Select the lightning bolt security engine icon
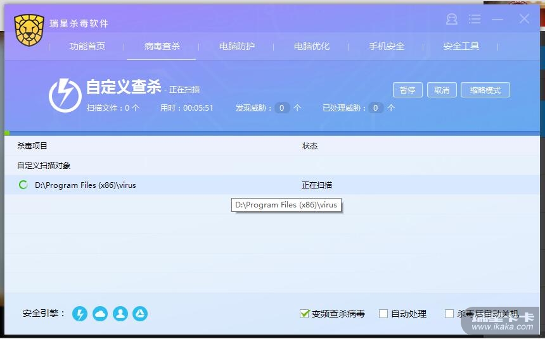Screen dimensions: 545x339 coord(80,314)
